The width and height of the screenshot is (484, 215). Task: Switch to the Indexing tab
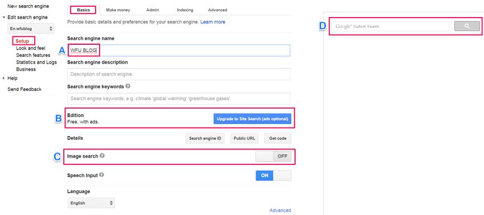[x=185, y=10]
